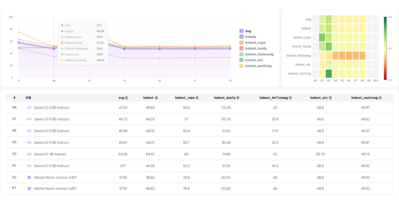The height and width of the screenshot is (204, 399).
Task: Click the Mistral model icon in row #1
Action: tap(29, 189)
